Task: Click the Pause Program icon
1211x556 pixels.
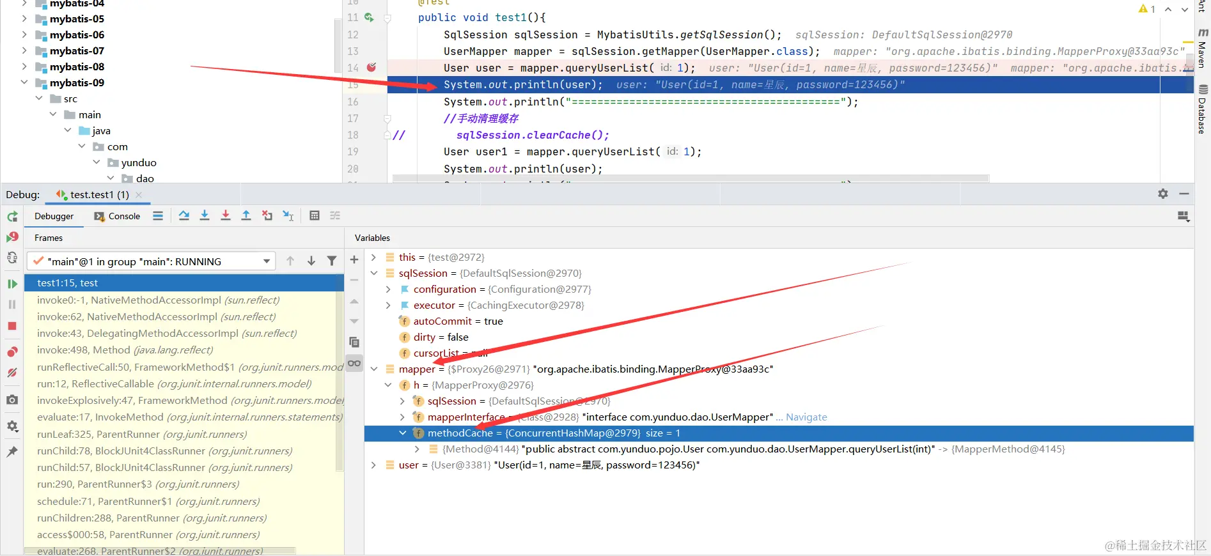Action: point(12,305)
